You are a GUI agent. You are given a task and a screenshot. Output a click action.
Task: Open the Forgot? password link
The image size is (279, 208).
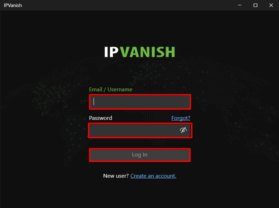[181, 118]
